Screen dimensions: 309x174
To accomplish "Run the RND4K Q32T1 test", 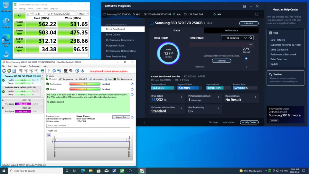I will click(20, 41).
